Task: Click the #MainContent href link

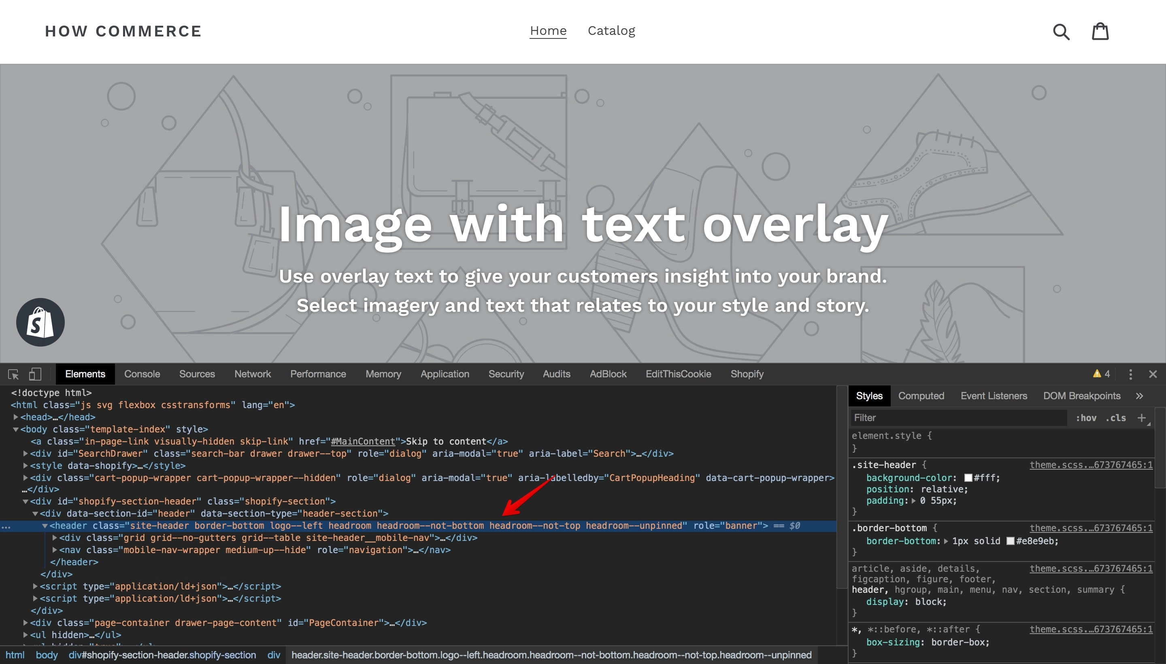Action: tap(363, 441)
